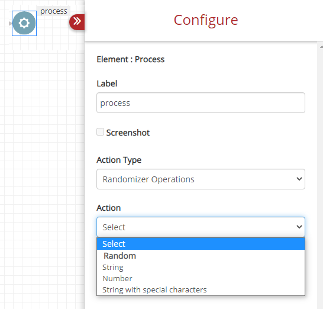Viewport: 323px width, 309px height.
Task: Choose the highlighted Select option in list
Action: (201, 244)
